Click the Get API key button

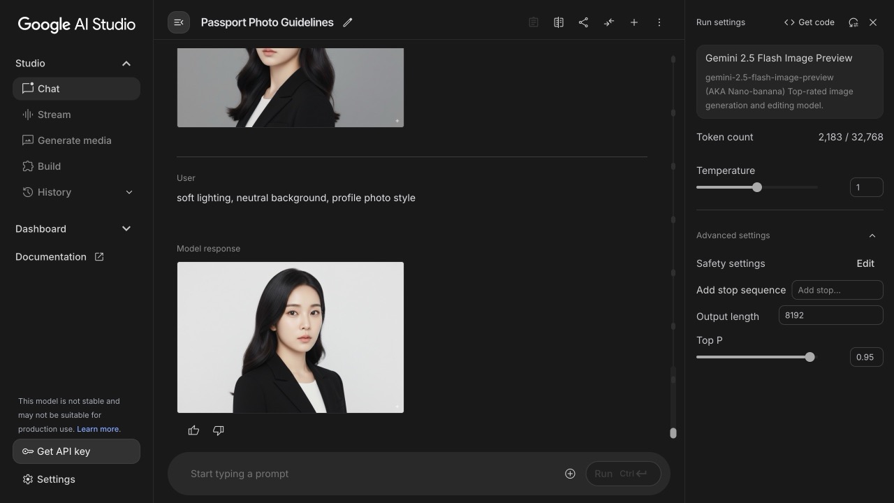76,451
